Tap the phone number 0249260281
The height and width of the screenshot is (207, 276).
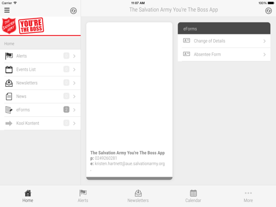(106, 158)
